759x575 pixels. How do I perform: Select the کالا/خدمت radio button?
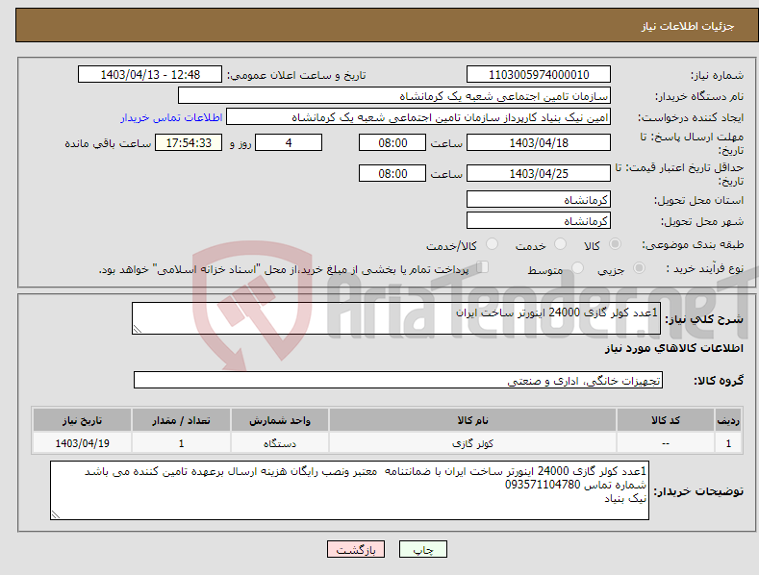point(492,244)
